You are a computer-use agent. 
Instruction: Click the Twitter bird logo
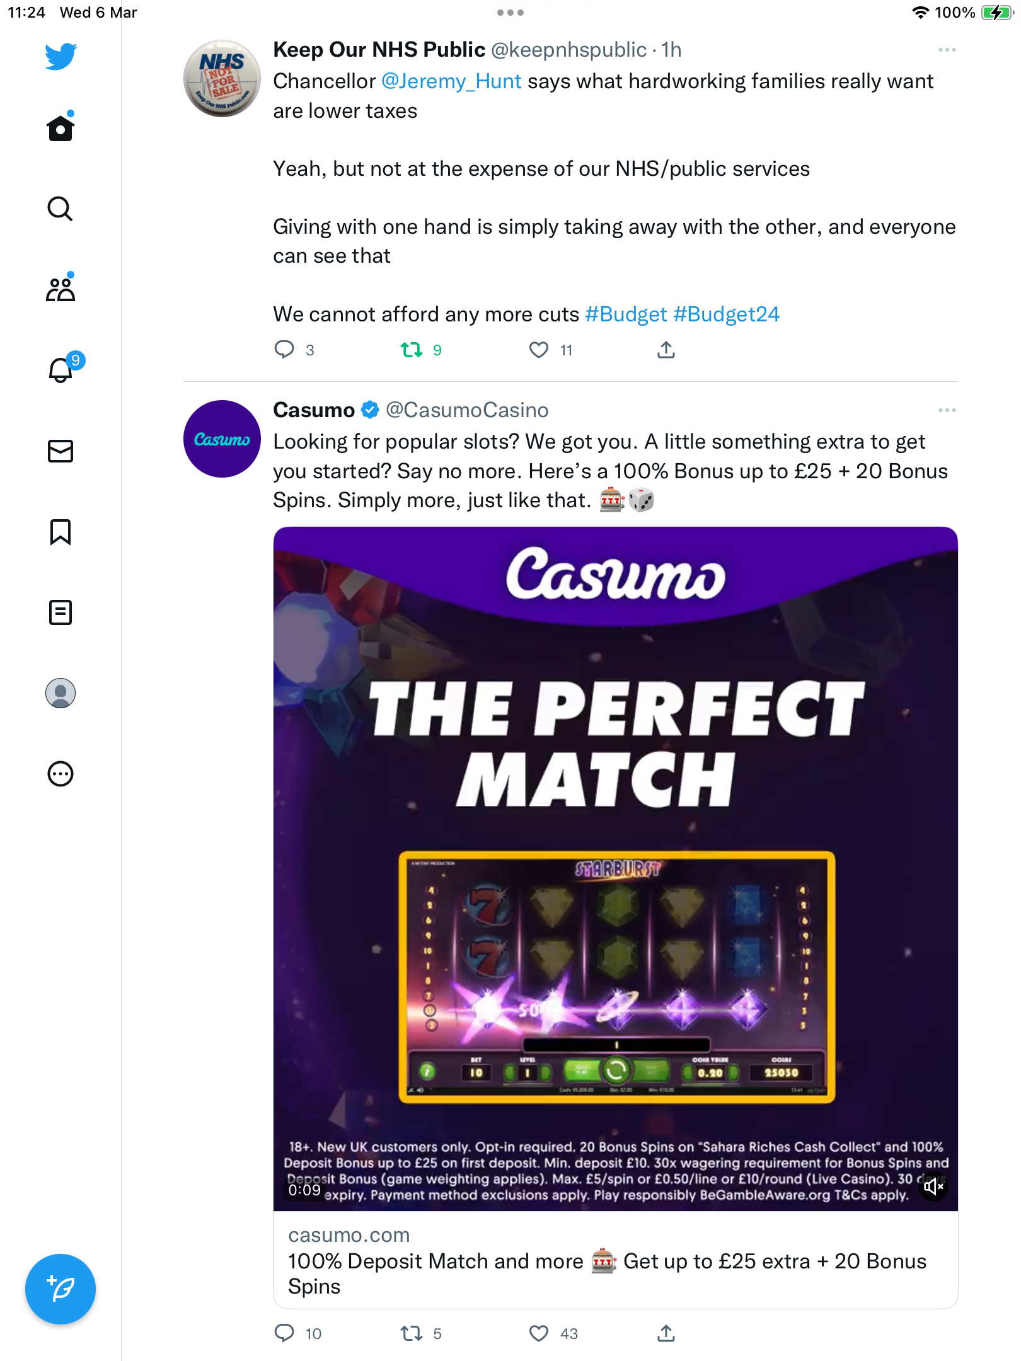(x=61, y=56)
